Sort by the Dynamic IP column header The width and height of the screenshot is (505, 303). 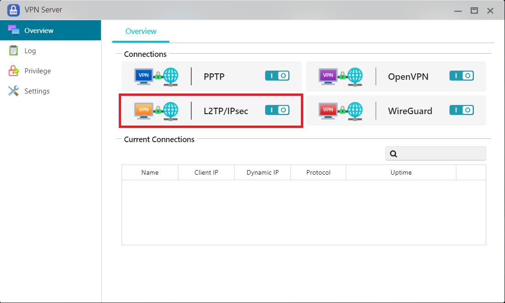tap(262, 173)
